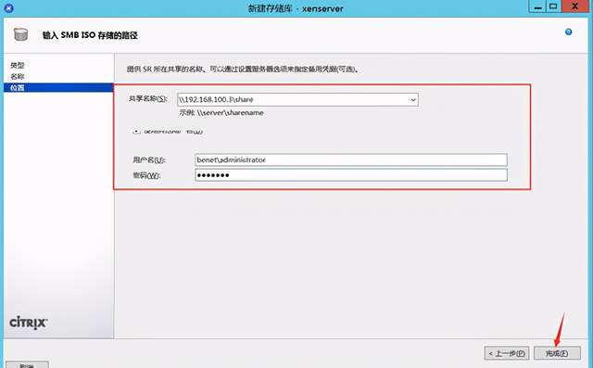Click the 密码(W) label
The height and width of the screenshot is (368, 593).
click(146, 175)
